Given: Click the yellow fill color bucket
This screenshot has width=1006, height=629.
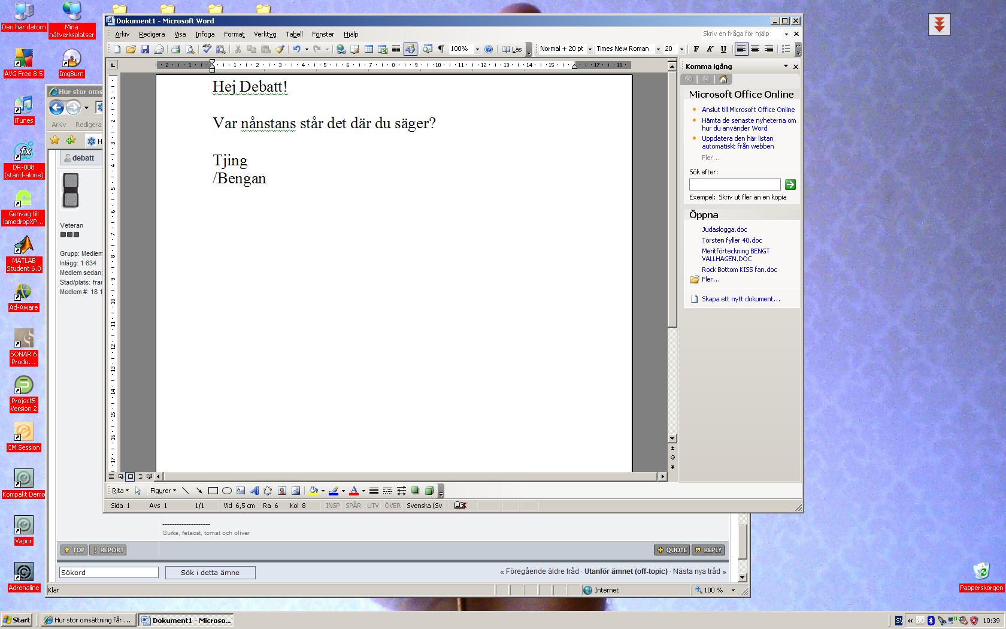Looking at the screenshot, I should coord(313,491).
